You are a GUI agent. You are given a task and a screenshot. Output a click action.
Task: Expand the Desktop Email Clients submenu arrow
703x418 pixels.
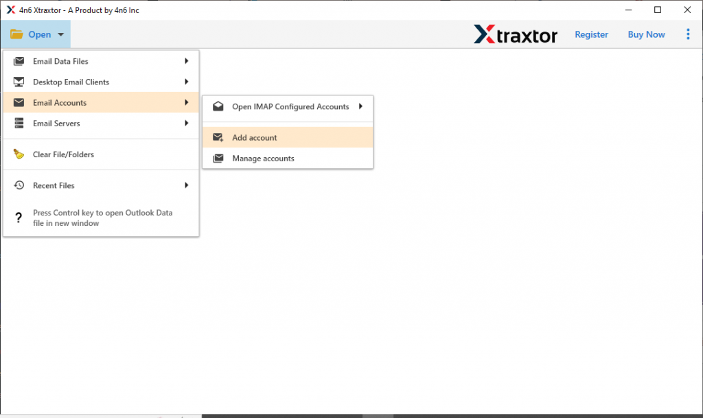(x=187, y=82)
